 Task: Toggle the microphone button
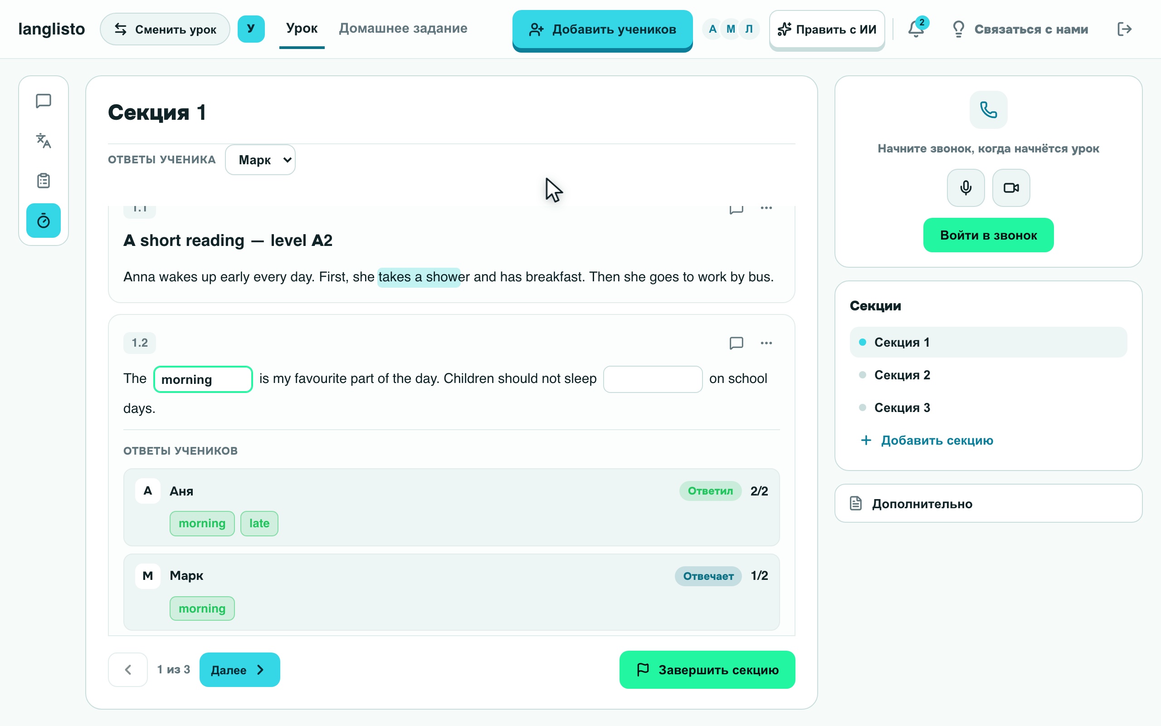pos(966,188)
